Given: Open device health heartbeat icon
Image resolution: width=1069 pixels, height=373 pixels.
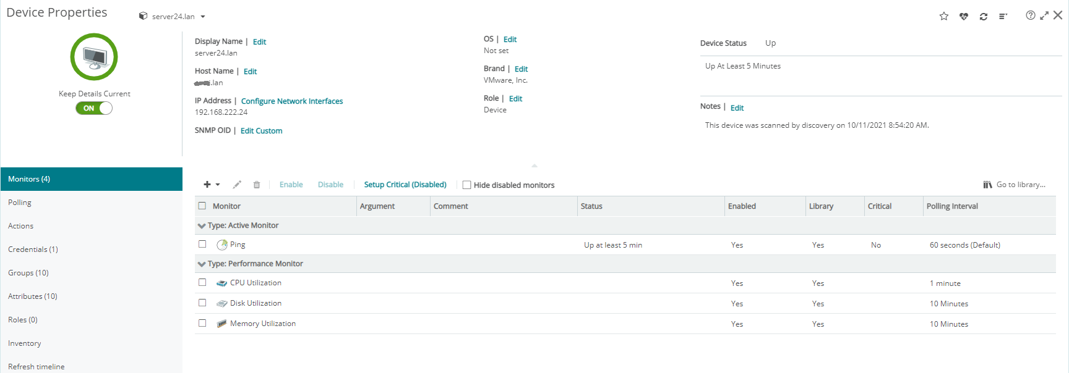Looking at the screenshot, I should [x=963, y=16].
